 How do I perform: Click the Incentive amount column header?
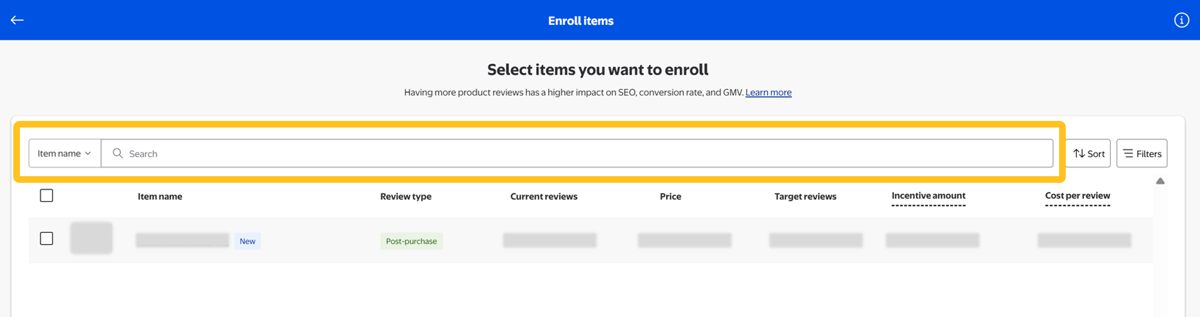928,195
